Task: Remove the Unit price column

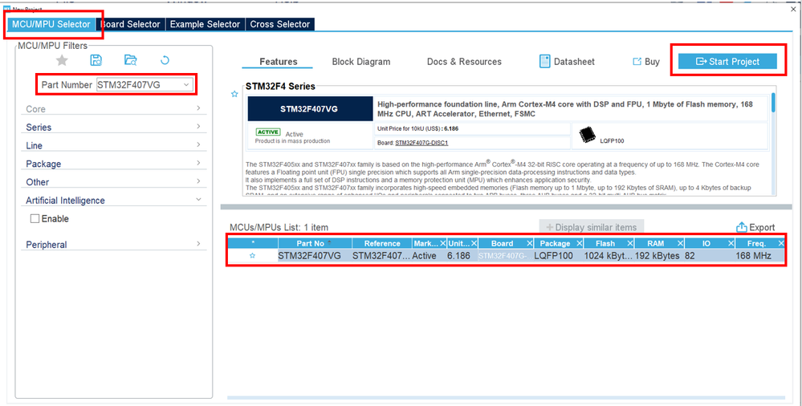Action: click(474, 243)
